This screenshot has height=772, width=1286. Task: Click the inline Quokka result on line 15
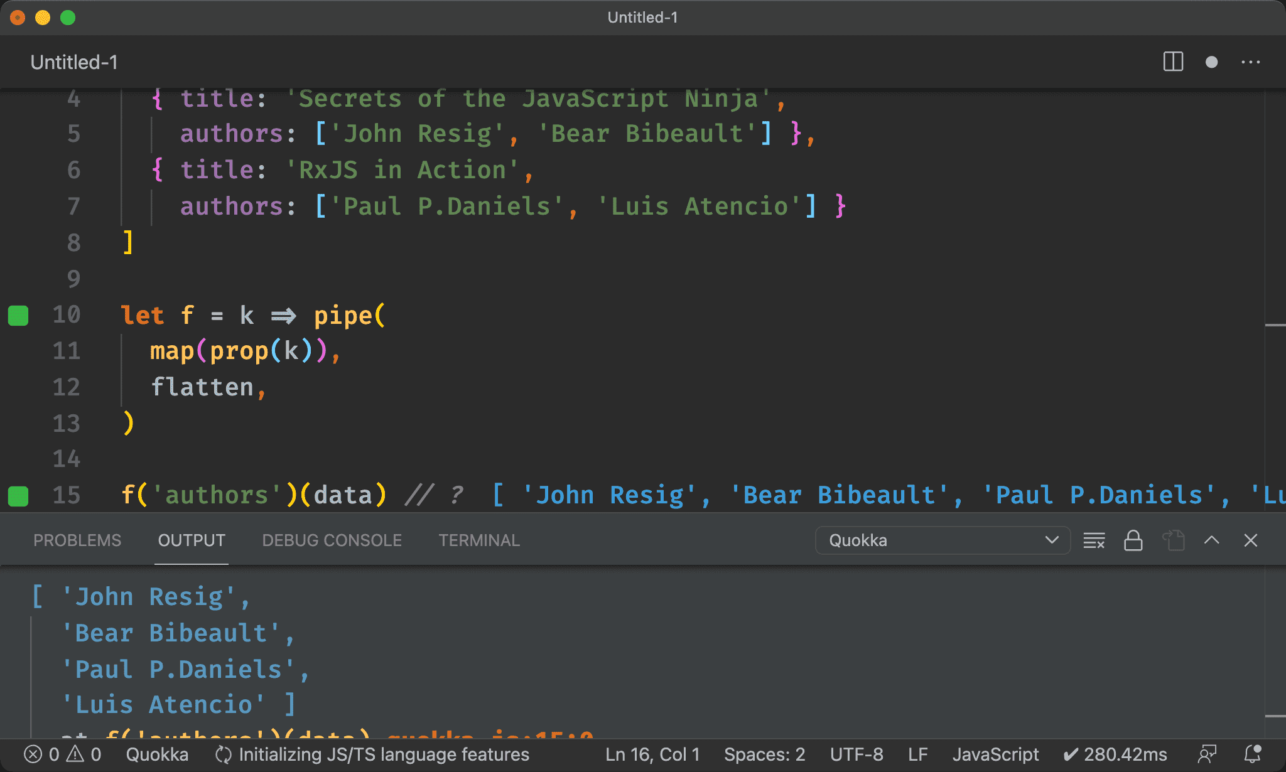[x=888, y=496]
